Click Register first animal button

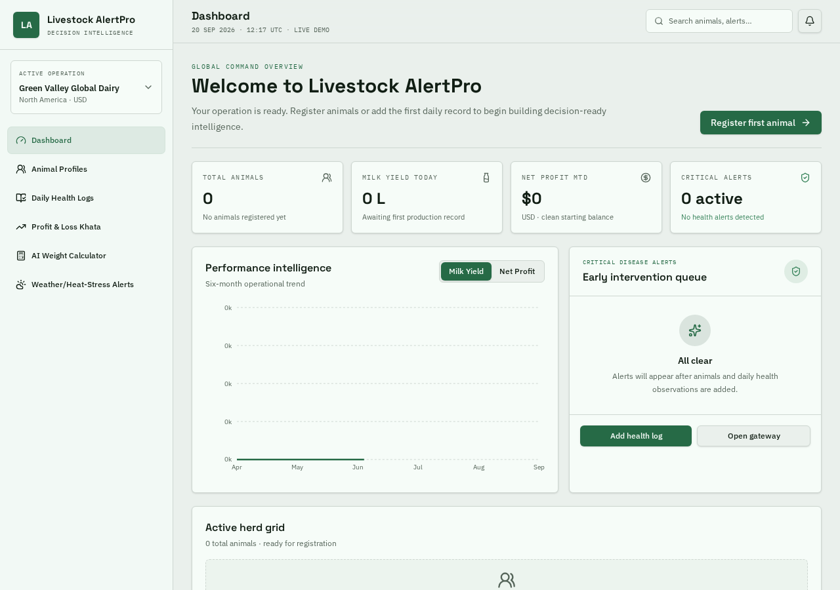[x=761, y=123]
